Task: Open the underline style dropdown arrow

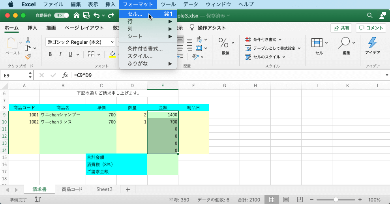Action: point(78,54)
